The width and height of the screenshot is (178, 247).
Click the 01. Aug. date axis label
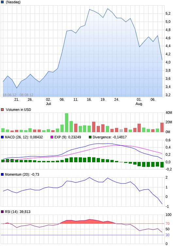pos(139,102)
